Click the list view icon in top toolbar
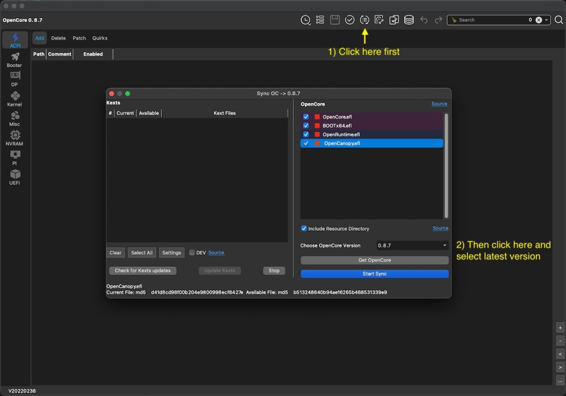 tap(320, 20)
